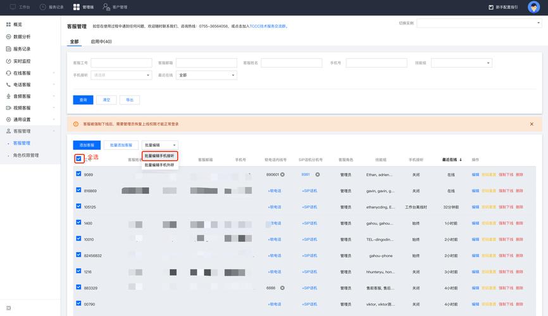Expand 通用设置 sidebar chevron
The height and width of the screenshot is (316, 548).
point(54,119)
